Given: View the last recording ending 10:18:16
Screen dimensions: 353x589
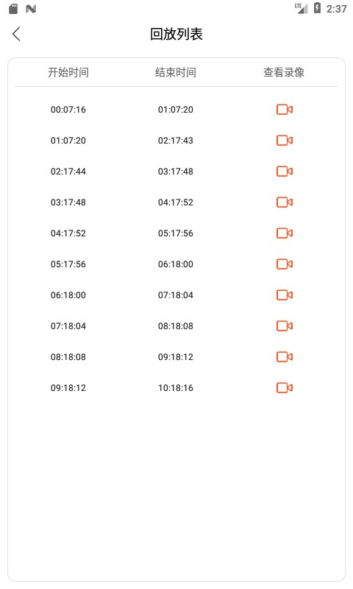Looking at the screenshot, I should (285, 388).
